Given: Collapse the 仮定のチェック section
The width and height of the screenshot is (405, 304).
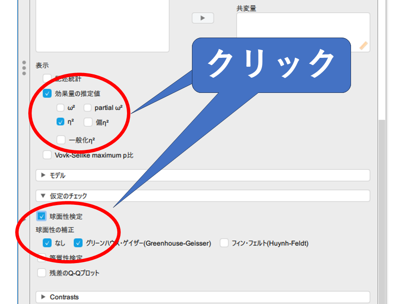Looking at the screenshot, I should coord(43,196).
